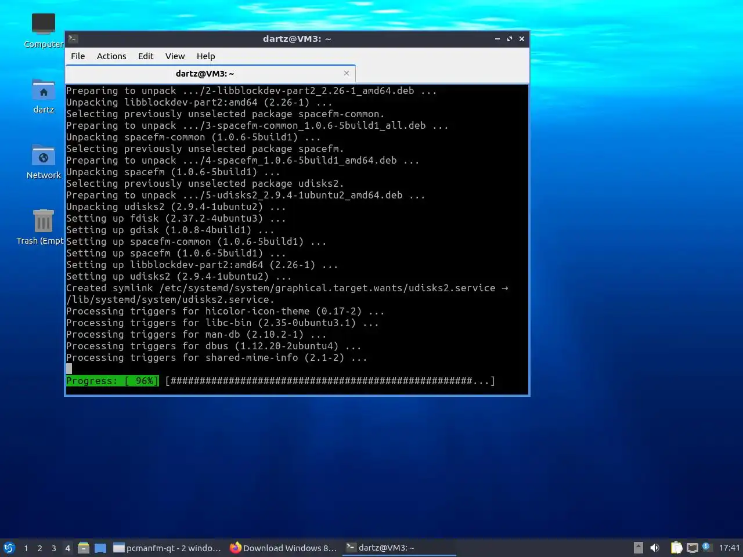Click the show desktop taskbar icon
This screenshot has height=557, width=743.
pyautogui.click(x=100, y=548)
